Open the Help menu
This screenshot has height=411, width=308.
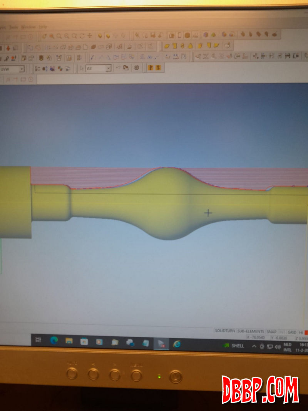click(x=43, y=27)
